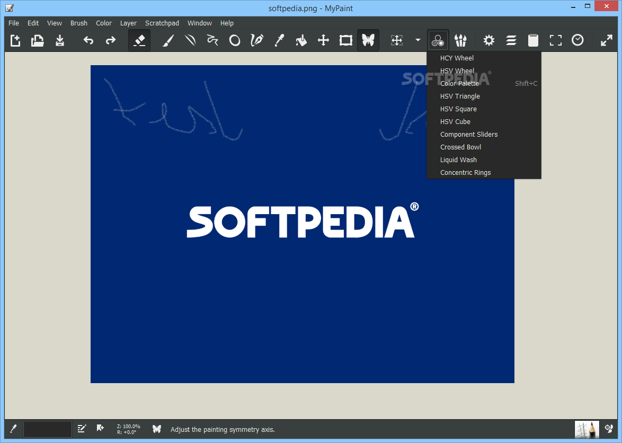
Task: Click status bar bottom-right color icon
Action: pyautogui.click(x=609, y=428)
